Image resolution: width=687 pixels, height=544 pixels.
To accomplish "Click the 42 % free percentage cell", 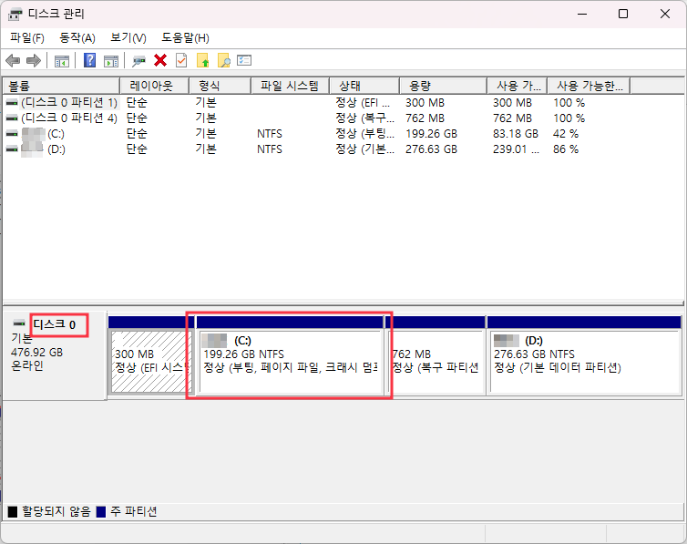I will (x=566, y=134).
